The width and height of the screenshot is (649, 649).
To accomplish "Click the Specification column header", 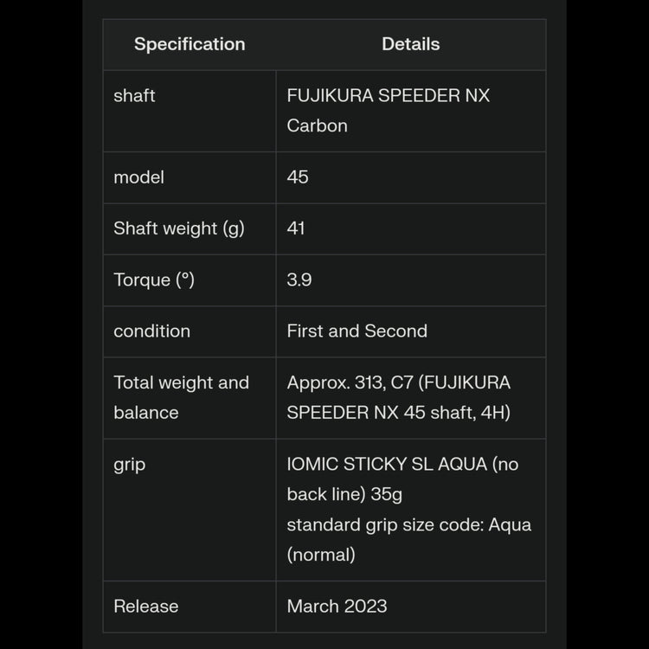I will [x=190, y=44].
